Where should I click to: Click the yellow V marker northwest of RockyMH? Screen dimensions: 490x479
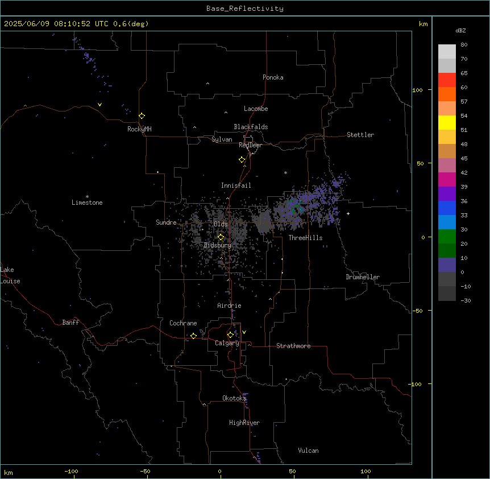point(99,105)
